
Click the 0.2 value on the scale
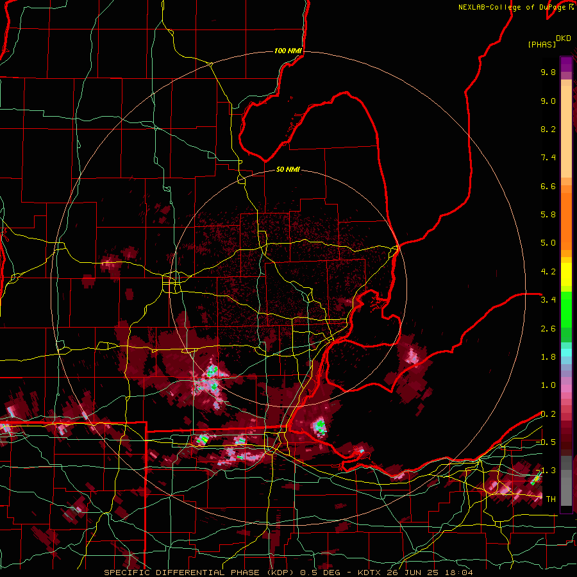[x=548, y=414]
